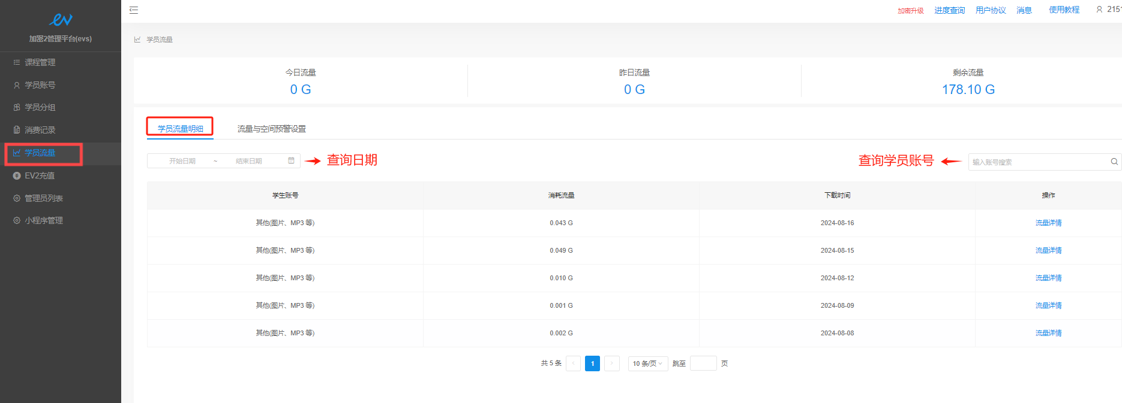The height and width of the screenshot is (403, 1122).
Task: Expand the 10 条/页 page size dropdown
Action: point(647,363)
